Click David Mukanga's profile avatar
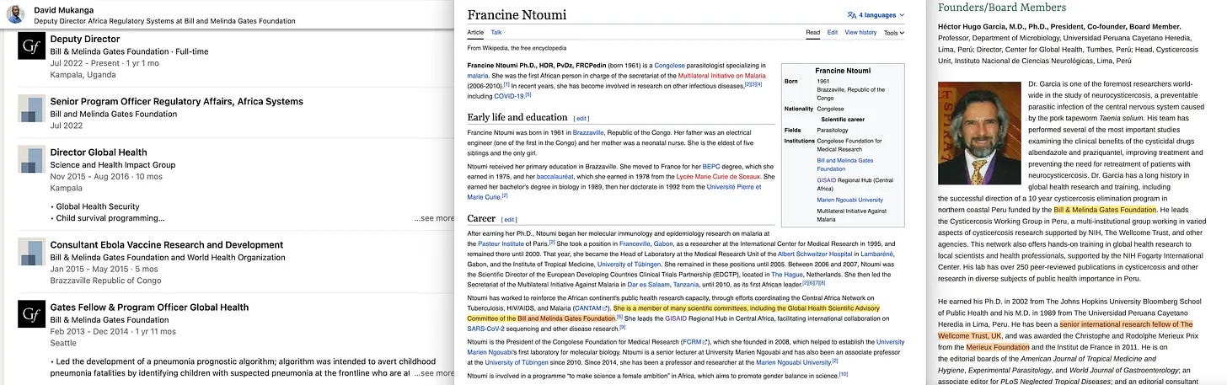Image resolution: width=1227 pixels, height=385 pixels. (x=15, y=14)
